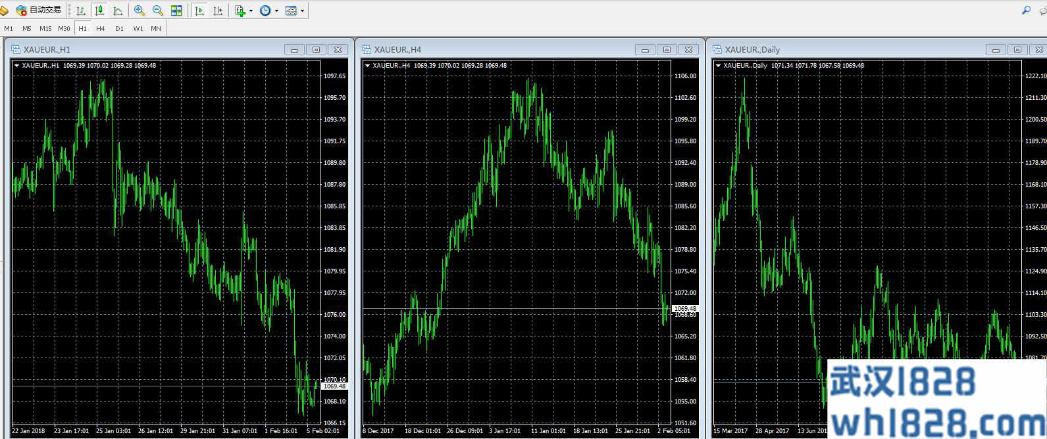Image resolution: width=1047 pixels, height=439 pixels.
Task: Click the chart templates icon
Action: (x=292, y=11)
